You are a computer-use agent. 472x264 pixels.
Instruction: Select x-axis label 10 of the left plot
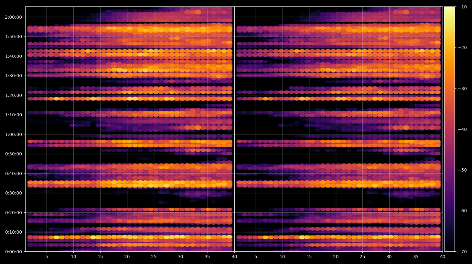pyautogui.click(x=73, y=257)
